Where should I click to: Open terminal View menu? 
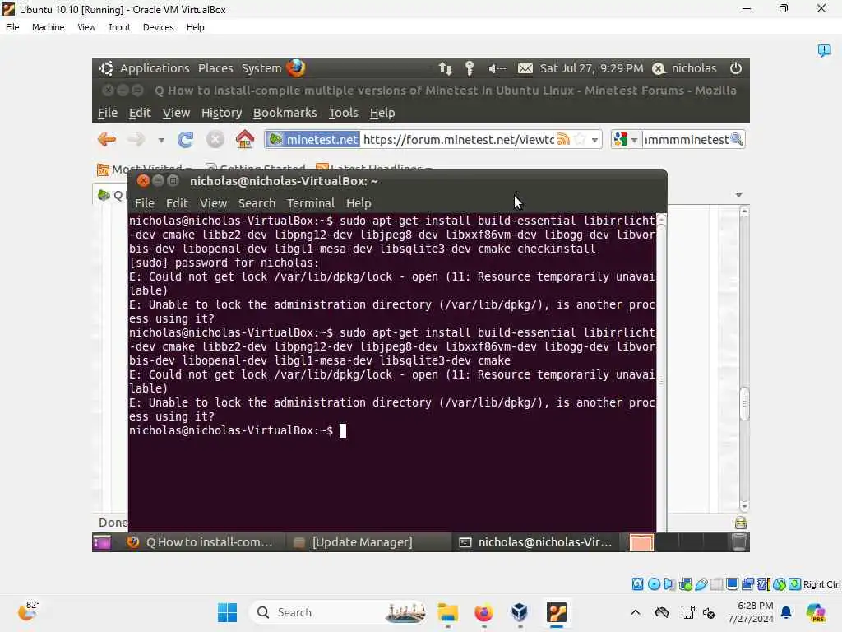point(213,203)
